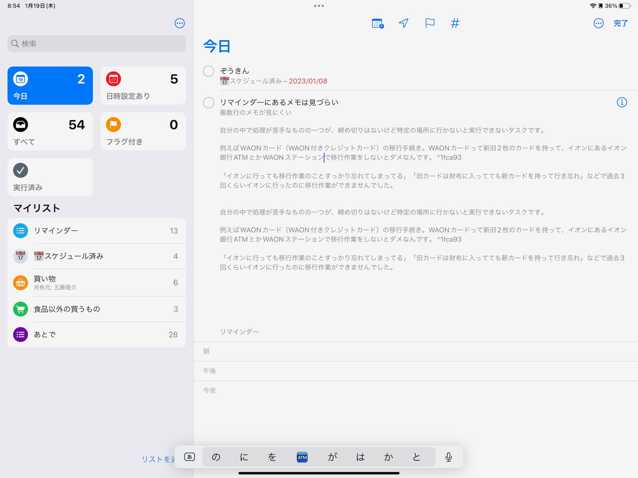Open the 買い物 shared list

point(96,282)
